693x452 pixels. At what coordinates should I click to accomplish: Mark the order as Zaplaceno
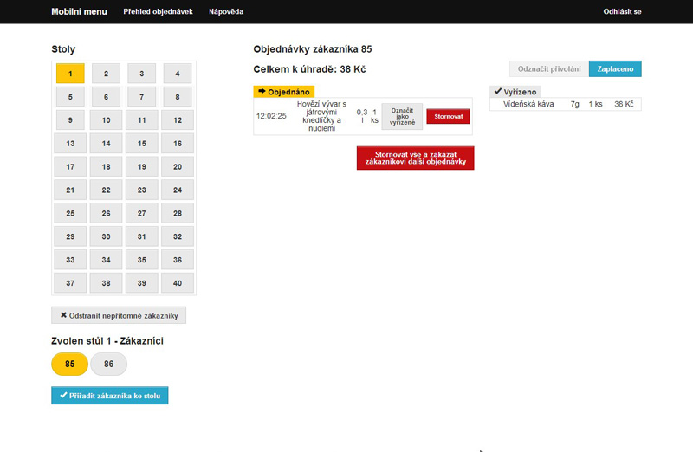[x=615, y=69]
